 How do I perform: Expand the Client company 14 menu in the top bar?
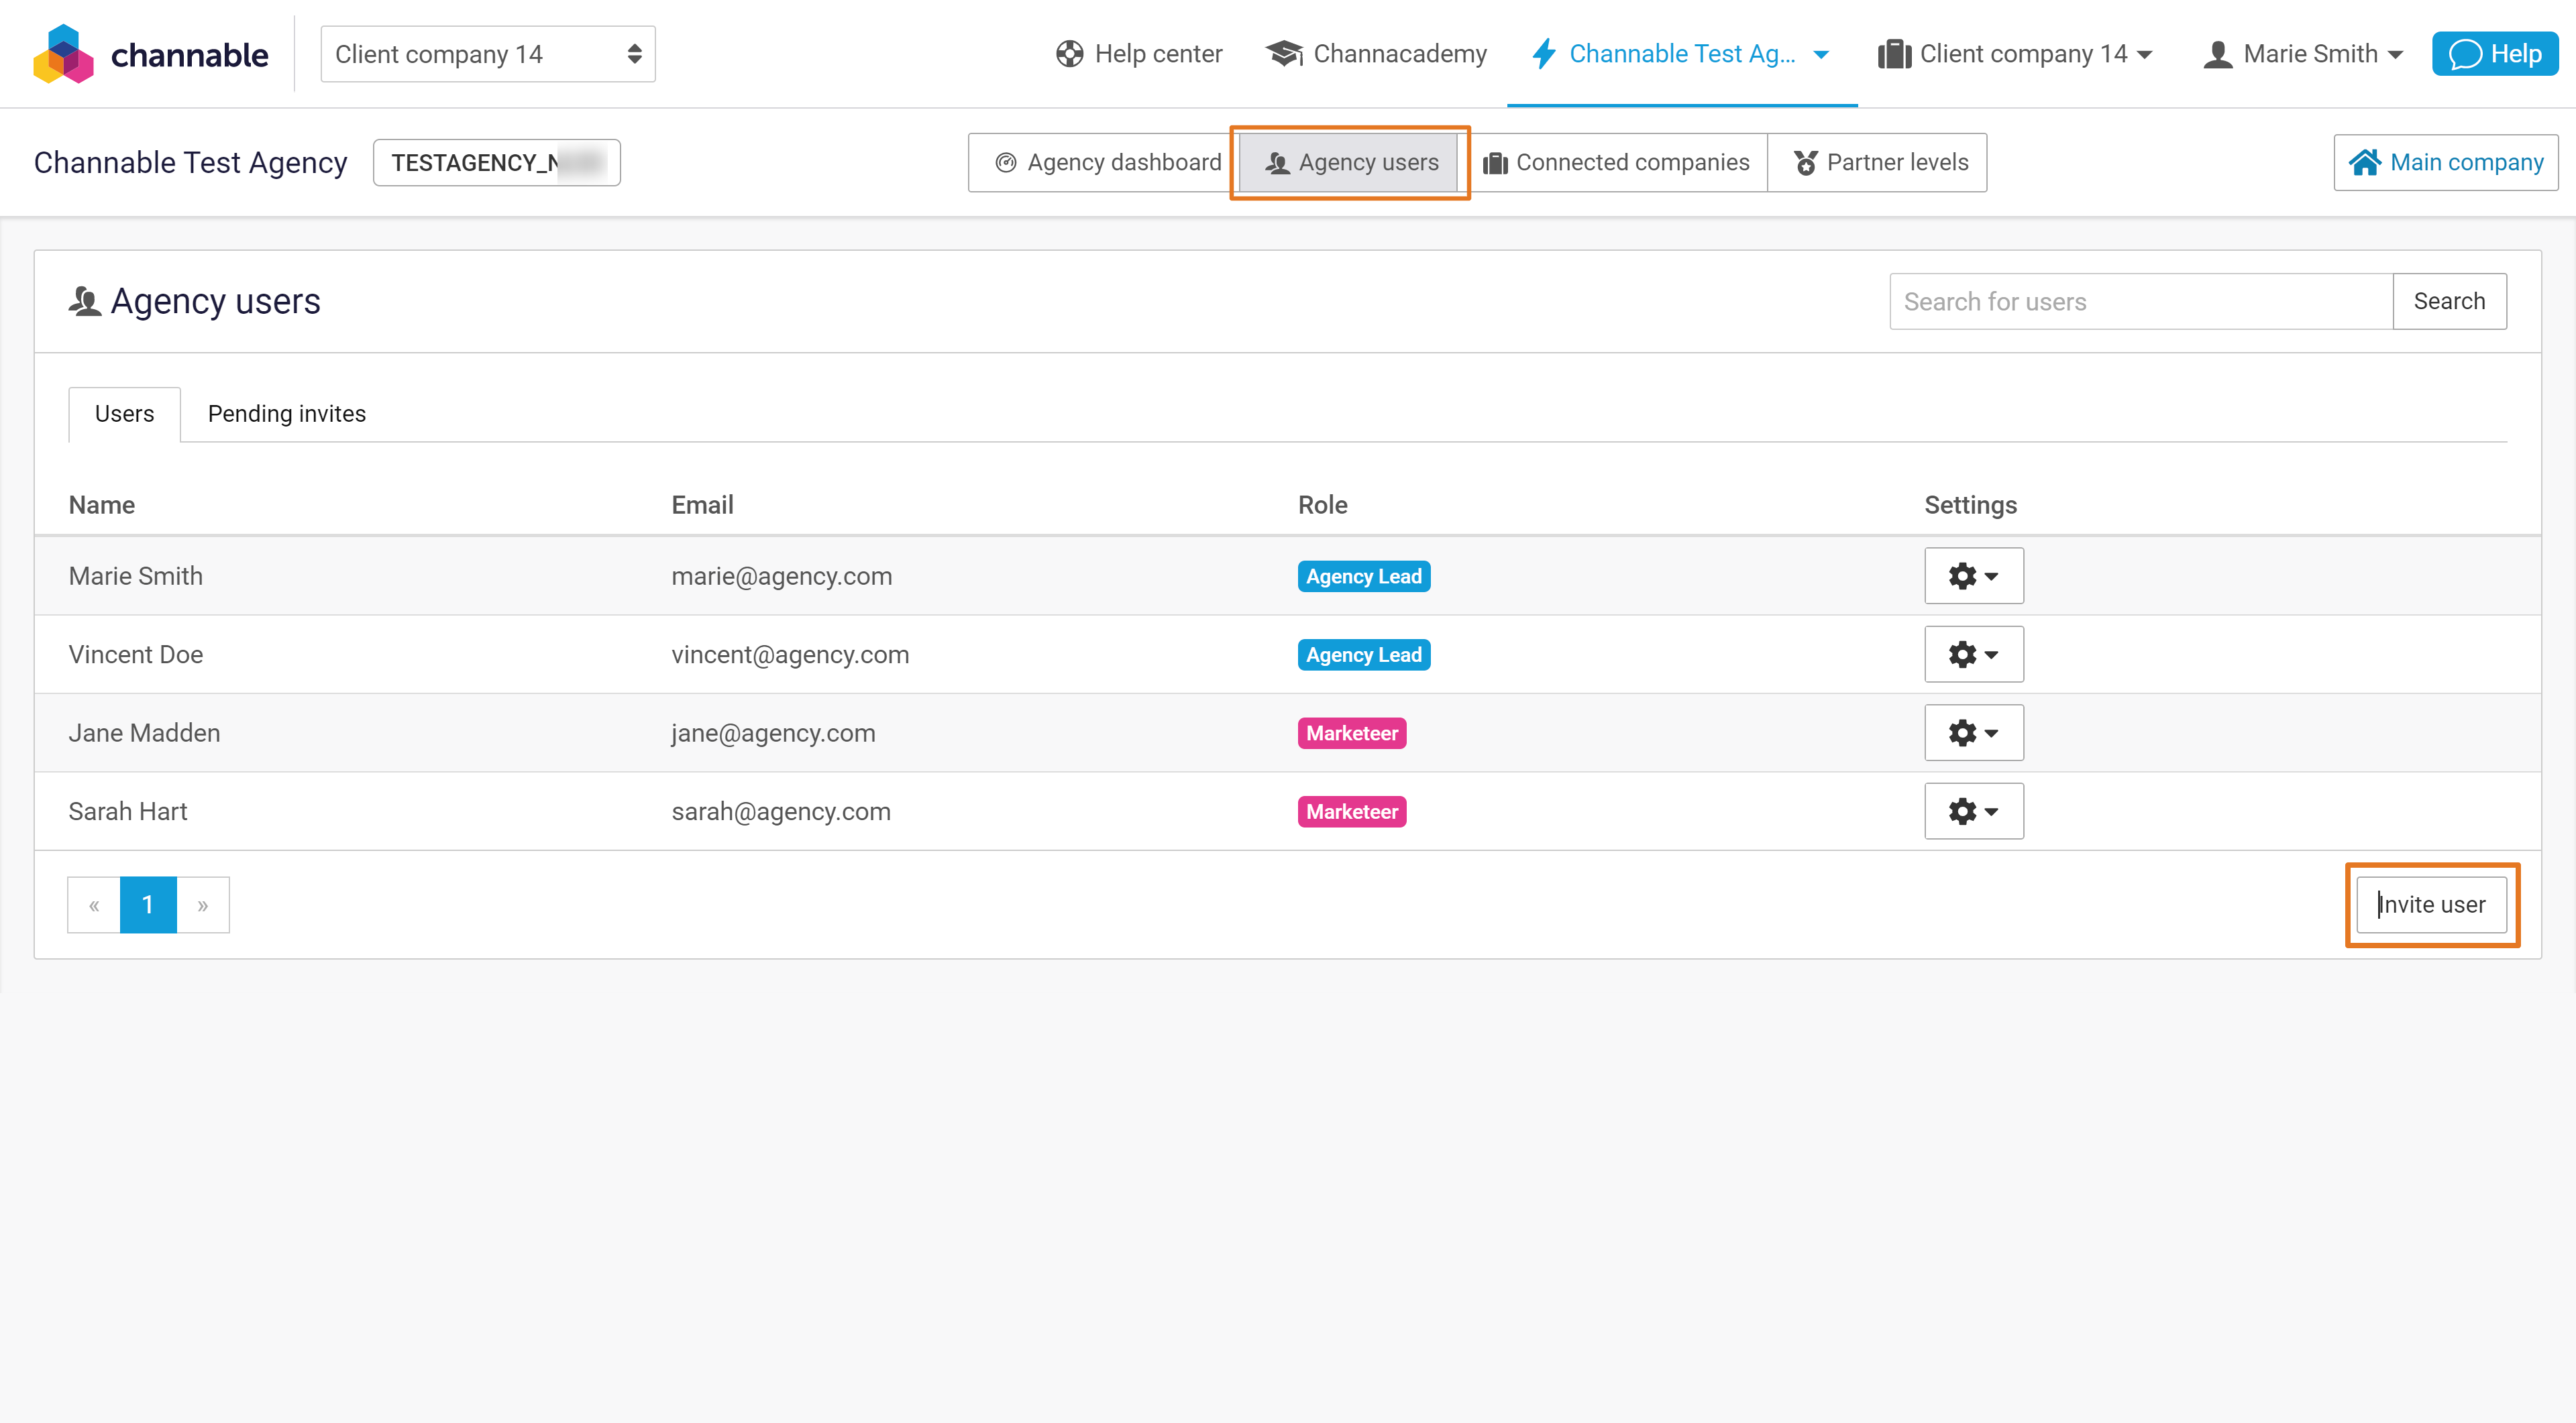pyautogui.click(x=2015, y=54)
